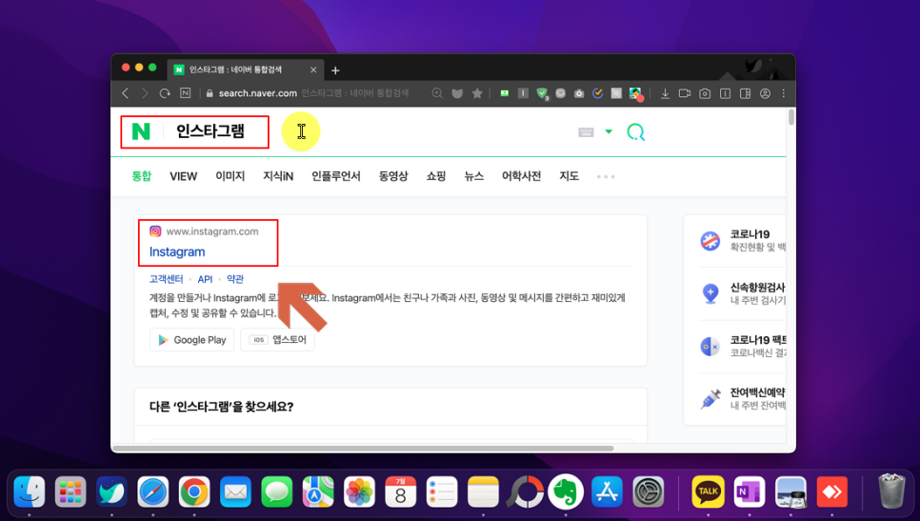Switch to the VIEW tab
Viewport: 920px width, 521px height.
(184, 176)
